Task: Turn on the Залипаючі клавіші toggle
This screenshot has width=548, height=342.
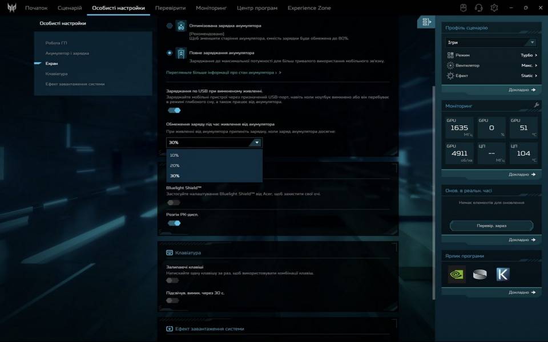Action: pos(173,280)
